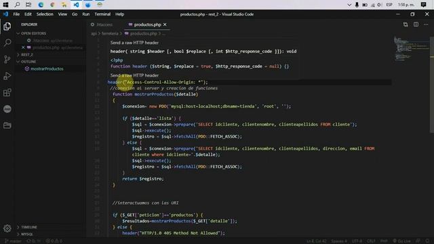The height and width of the screenshot is (244, 434).
Task: Click the 'function mostrarProductos($detalle)' line
Action: 155,94
